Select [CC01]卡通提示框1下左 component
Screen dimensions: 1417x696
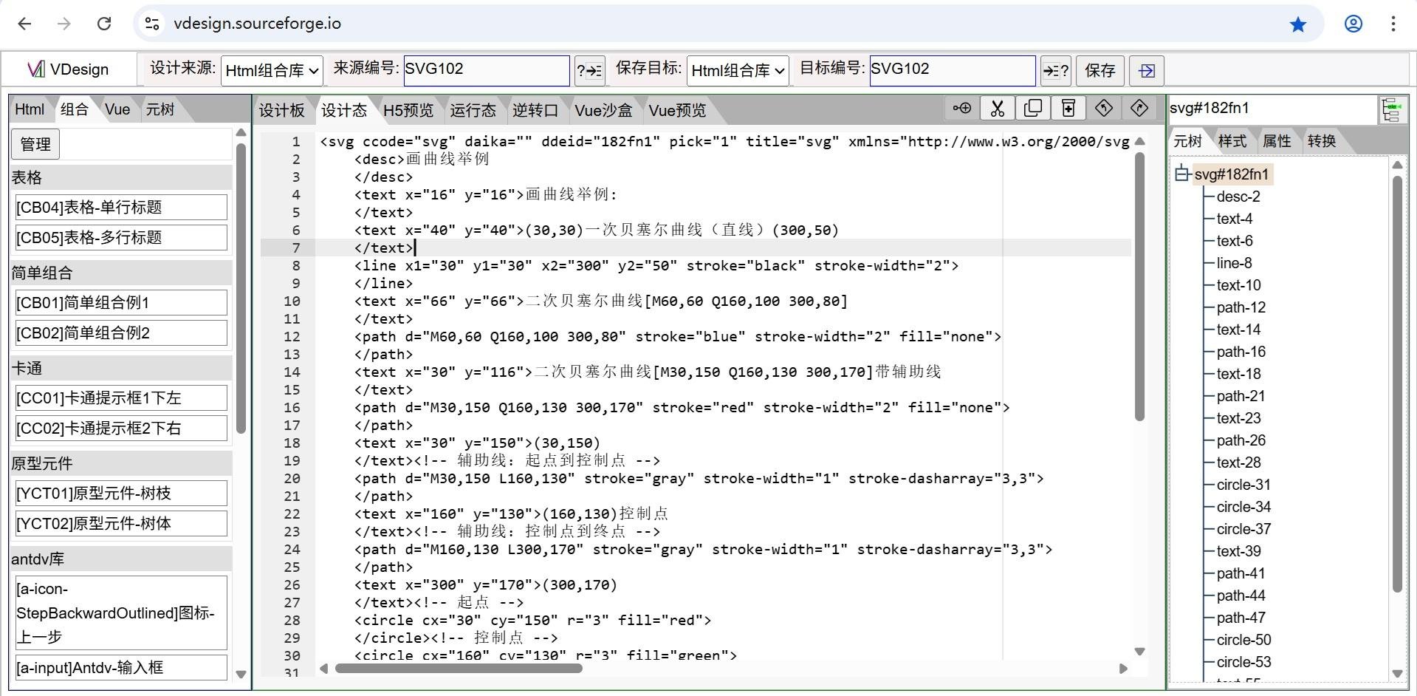120,398
